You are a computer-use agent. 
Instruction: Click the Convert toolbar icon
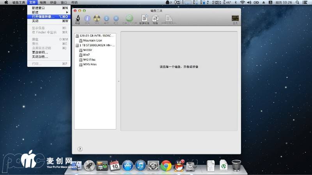point(155,19)
